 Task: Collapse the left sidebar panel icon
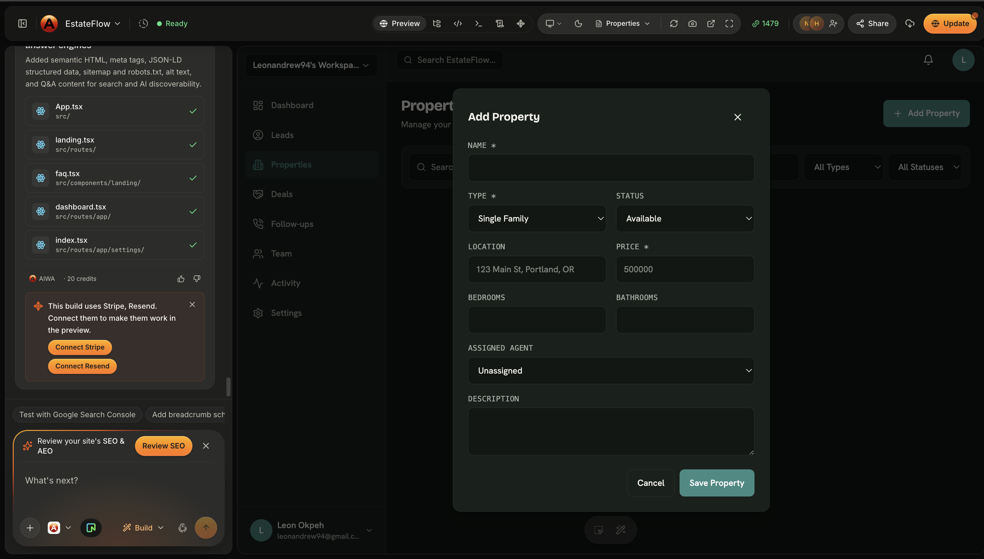coord(22,23)
